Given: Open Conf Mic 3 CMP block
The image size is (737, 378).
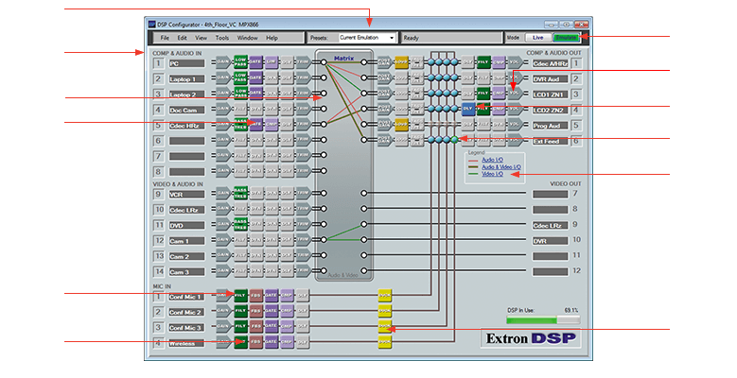Looking at the screenshot, I should coord(288,326).
